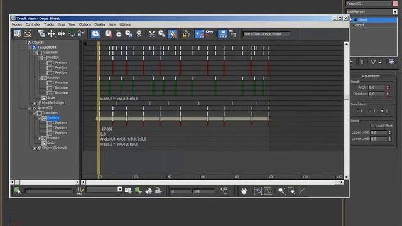Click the Lock Selection padlock icon
The width and height of the screenshot is (402, 226).
click(186, 33)
